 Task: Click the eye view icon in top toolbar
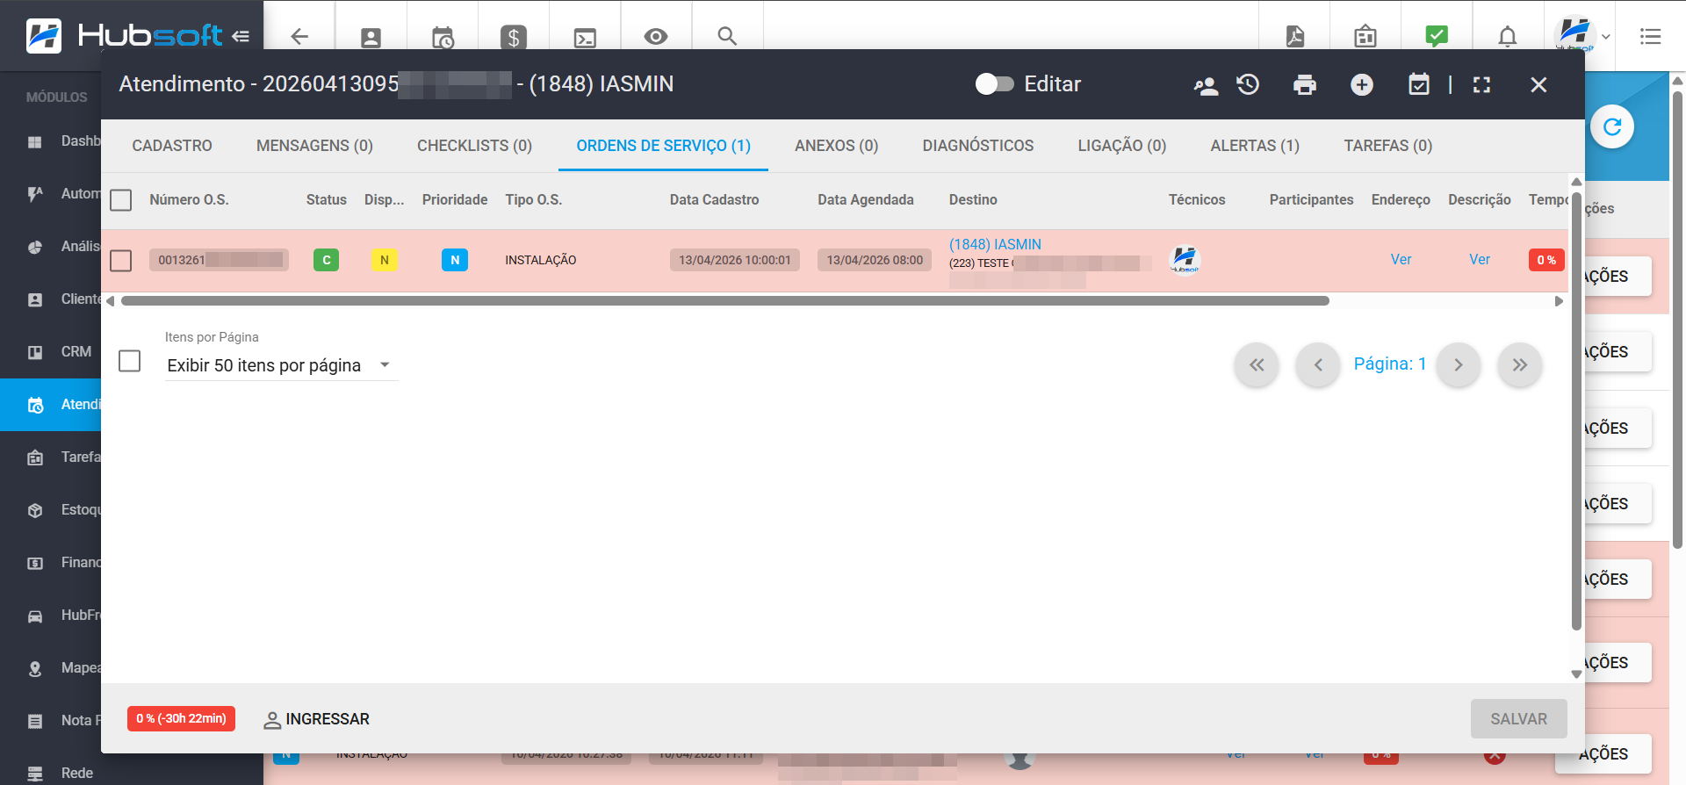tap(656, 36)
